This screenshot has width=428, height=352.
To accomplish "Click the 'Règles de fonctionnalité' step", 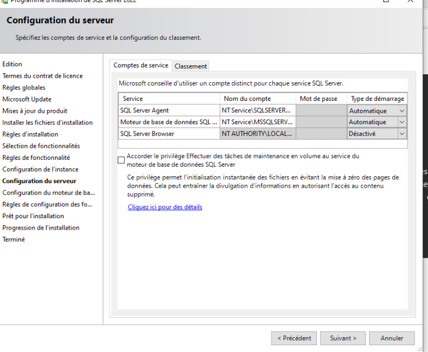I will pyautogui.click(x=36, y=158).
